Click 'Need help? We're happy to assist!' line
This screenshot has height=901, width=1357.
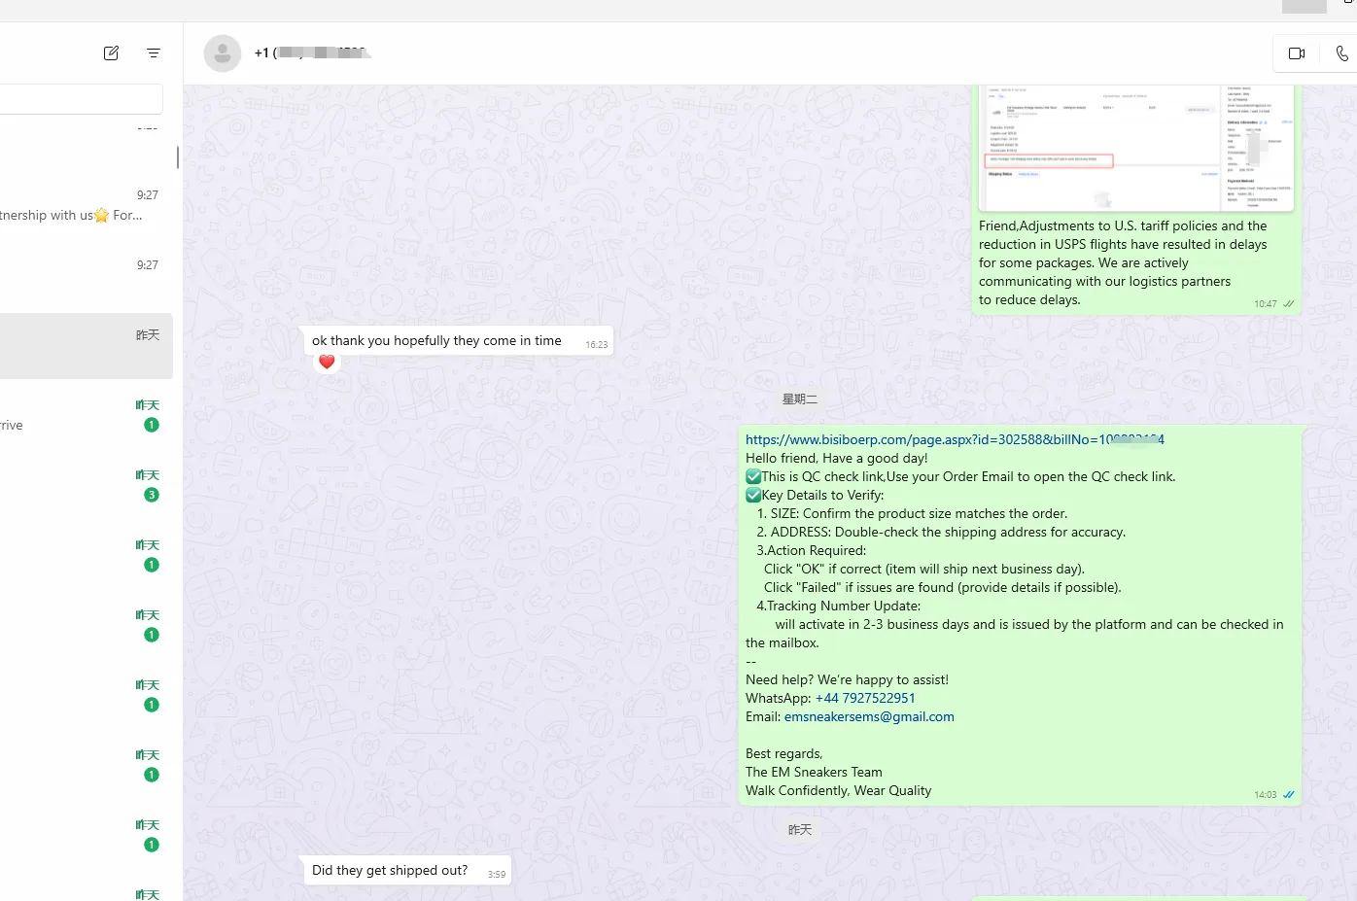click(x=847, y=679)
